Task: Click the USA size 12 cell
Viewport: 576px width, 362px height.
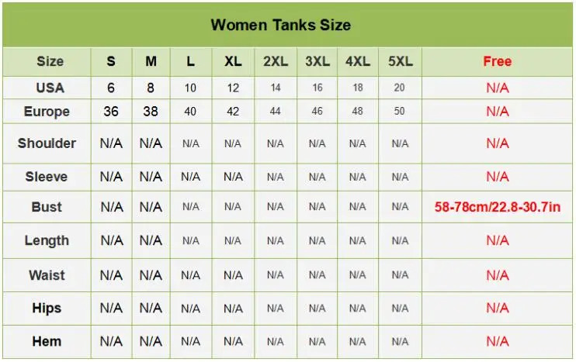Action: point(233,88)
